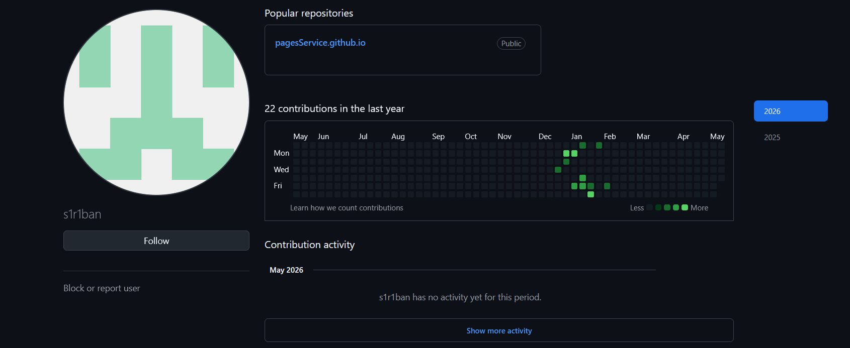This screenshot has height=348, width=850.
Task: Click the gray empty legend swatch beside Less
Action: click(649, 207)
